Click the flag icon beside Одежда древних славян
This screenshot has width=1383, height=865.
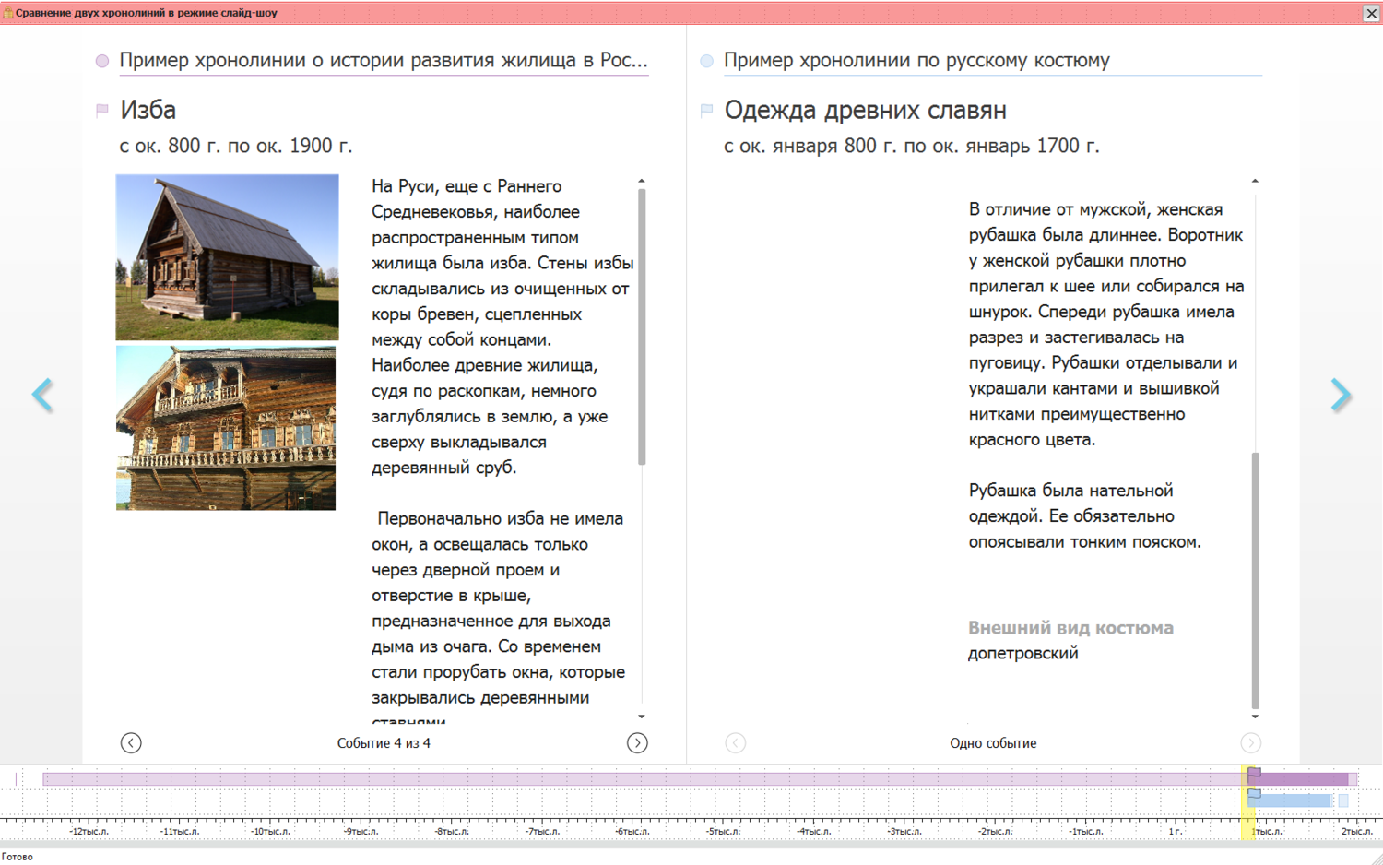click(x=705, y=108)
